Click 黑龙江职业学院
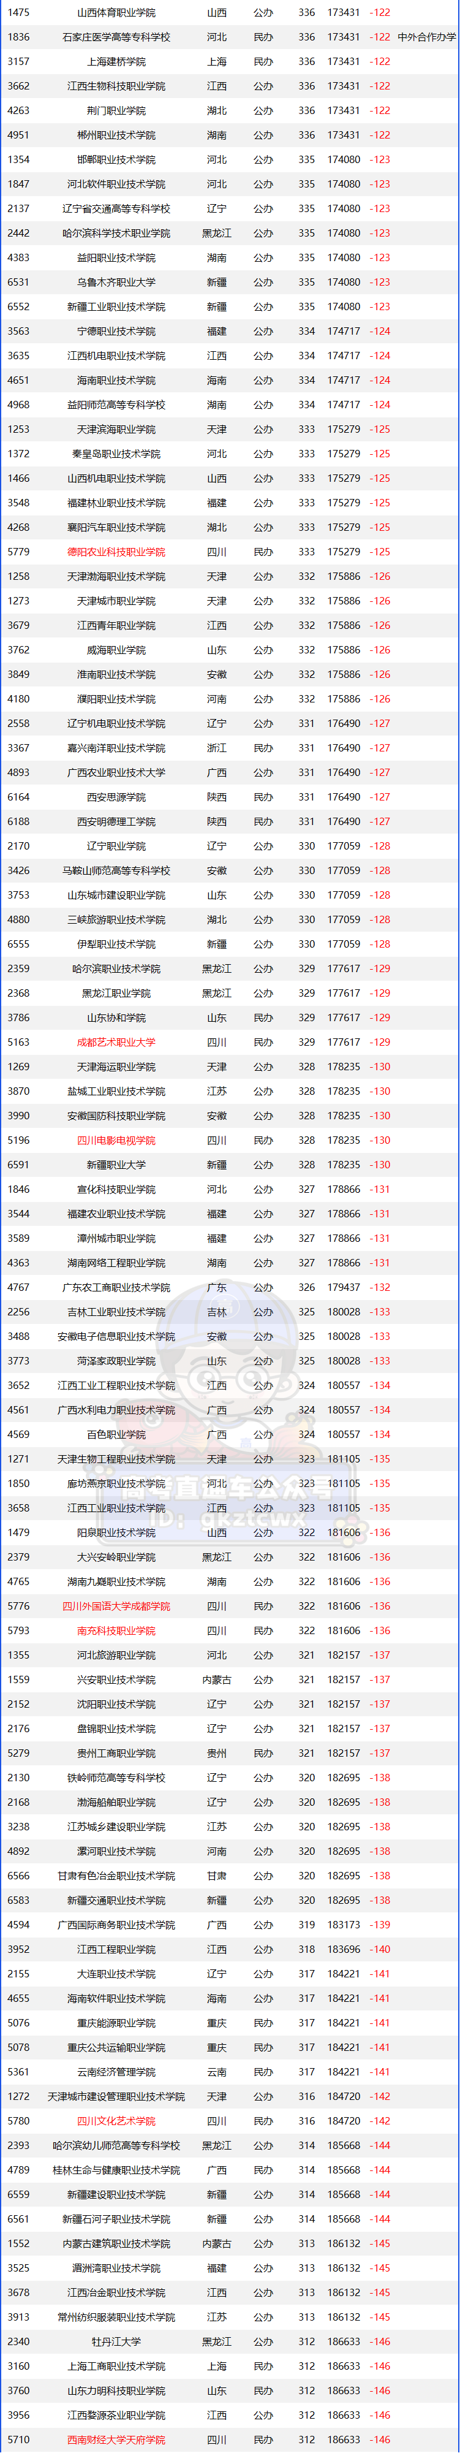The width and height of the screenshot is (460, 2453). point(116,993)
